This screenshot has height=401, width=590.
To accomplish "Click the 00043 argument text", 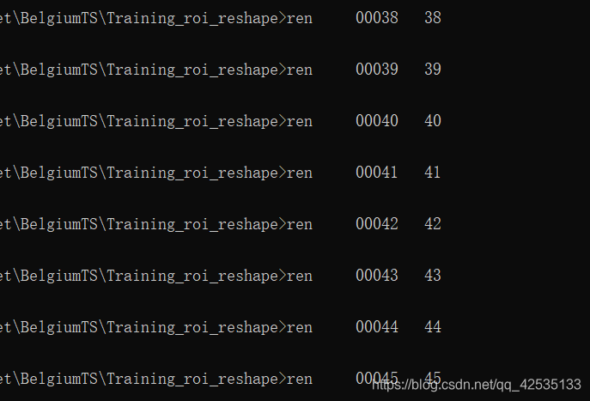I will click(x=377, y=276).
